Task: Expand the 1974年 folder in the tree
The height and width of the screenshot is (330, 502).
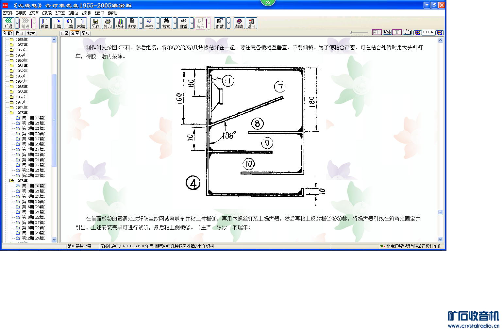Action: [x=19, y=107]
